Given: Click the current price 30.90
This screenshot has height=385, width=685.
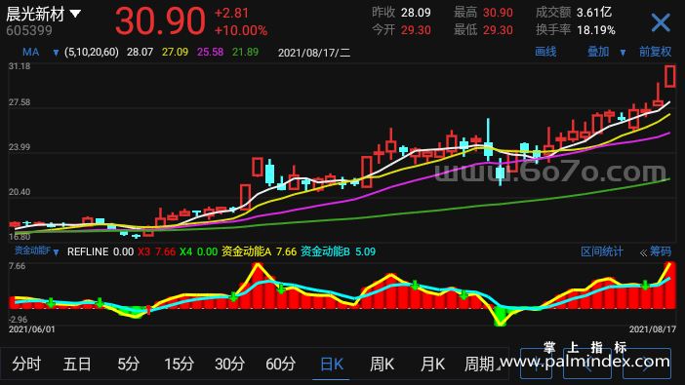Looking at the screenshot, I should [x=160, y=20].
